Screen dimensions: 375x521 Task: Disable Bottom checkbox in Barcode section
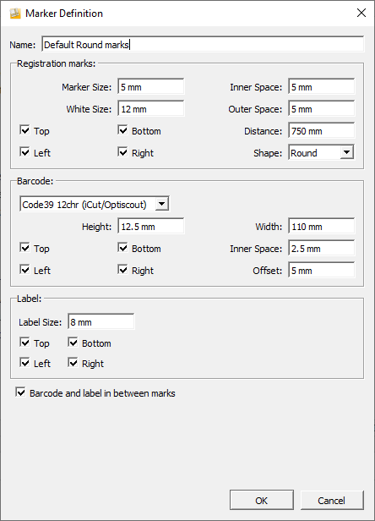(x=122, y=248)
